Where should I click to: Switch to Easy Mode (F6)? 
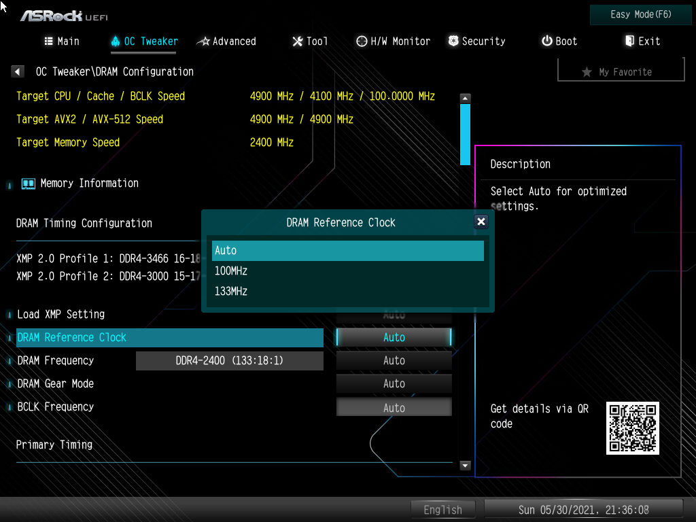pos(641,14)
